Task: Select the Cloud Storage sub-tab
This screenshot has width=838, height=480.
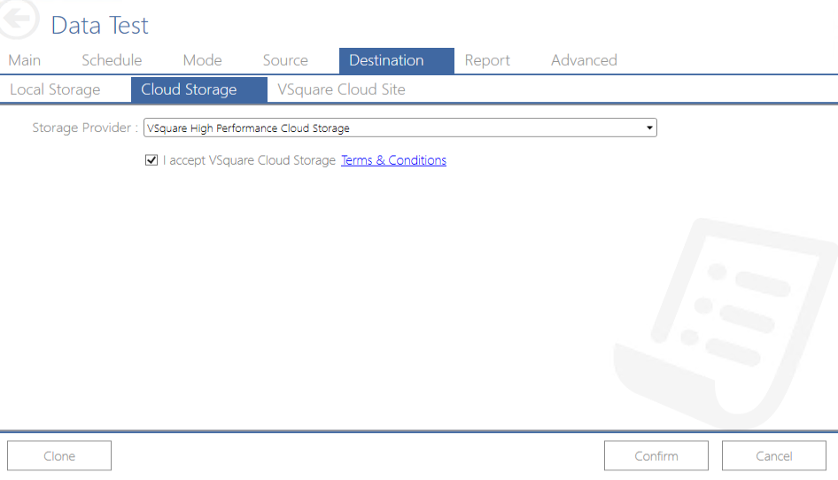Action: (x=198, y=89)
